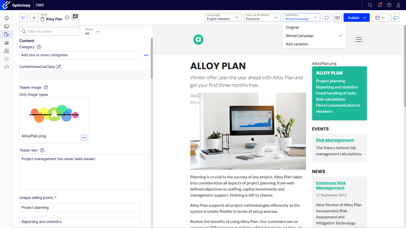Toggle the assets pane icon
Image resolution: width=406 pixels, height=228 pixels.
pyautogui.click(x=396, y=18)
